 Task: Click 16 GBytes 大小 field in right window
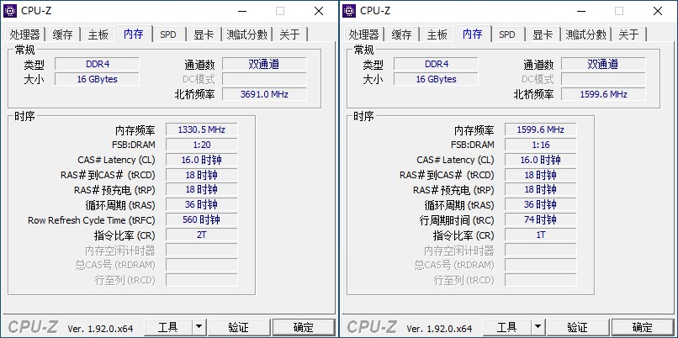point(436,80)
